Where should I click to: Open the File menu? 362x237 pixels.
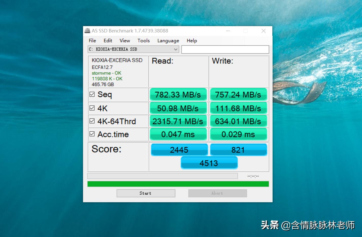(92, 41)
